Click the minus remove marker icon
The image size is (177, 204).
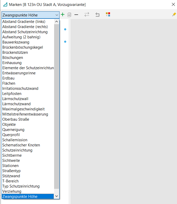point(76,15)
